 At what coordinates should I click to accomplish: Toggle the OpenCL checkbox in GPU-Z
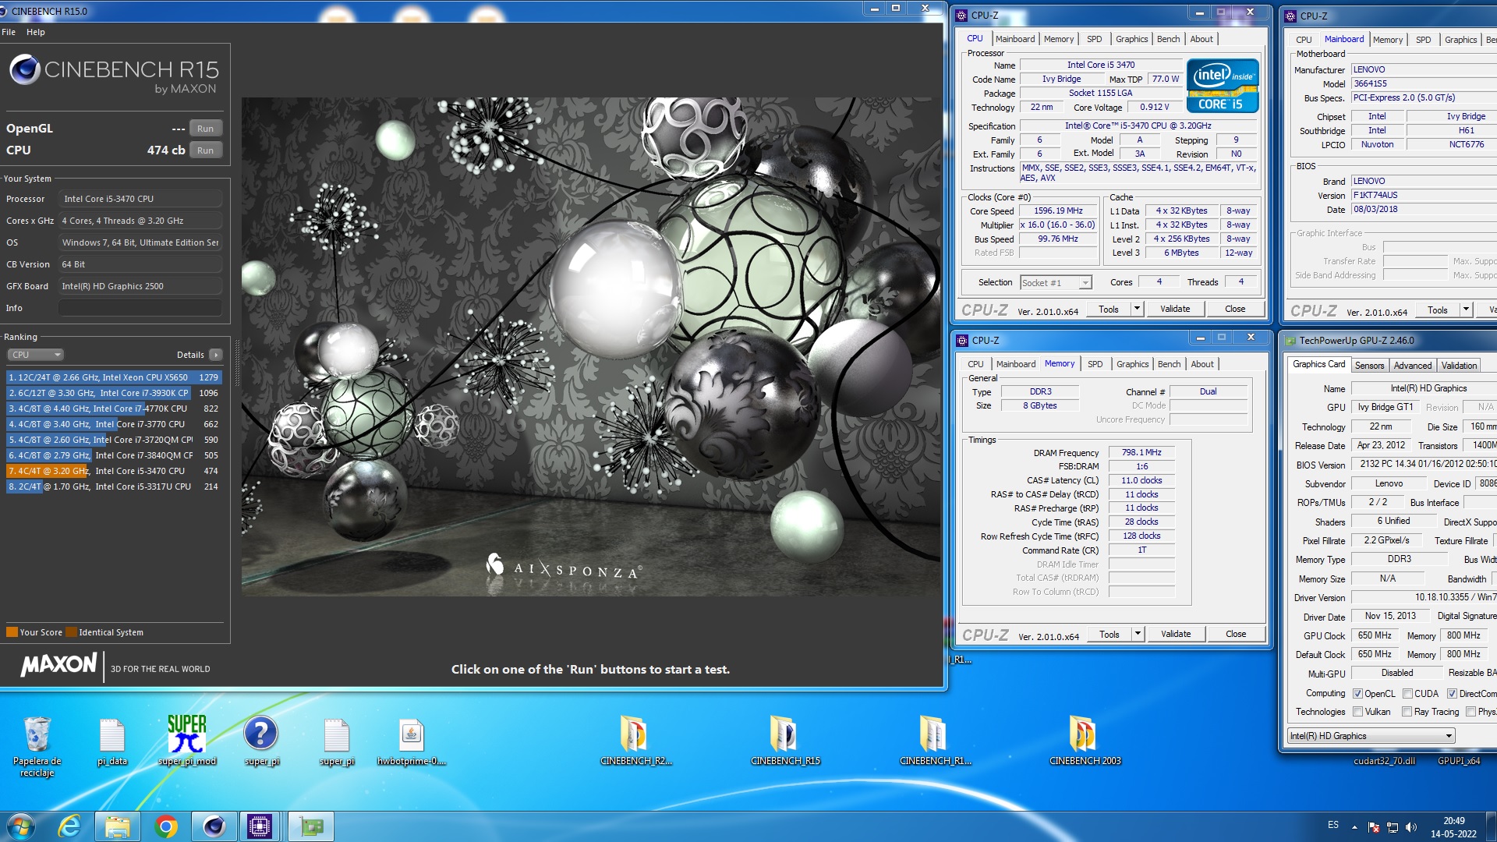pos(1357,694)
